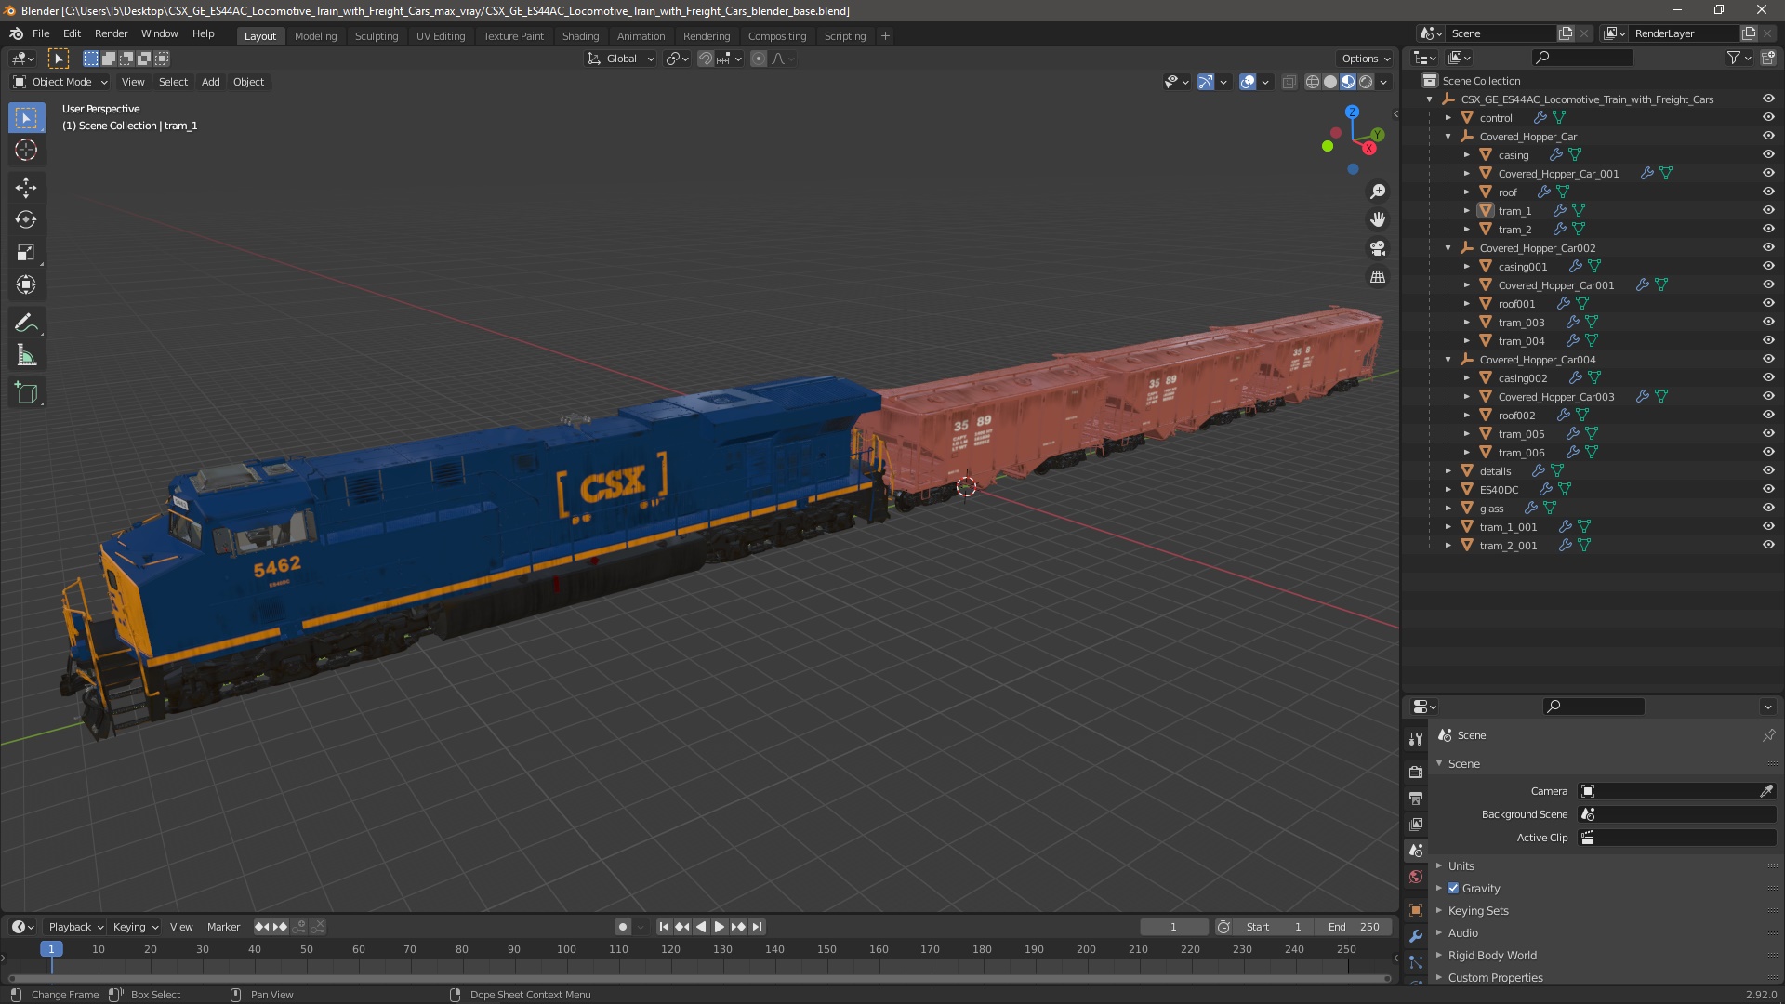
Task: Hide the control object in outliner
Action: click(x=1768, y=117)
